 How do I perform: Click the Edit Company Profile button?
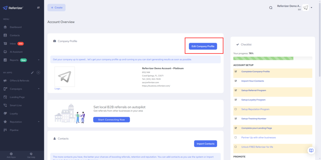203,46
